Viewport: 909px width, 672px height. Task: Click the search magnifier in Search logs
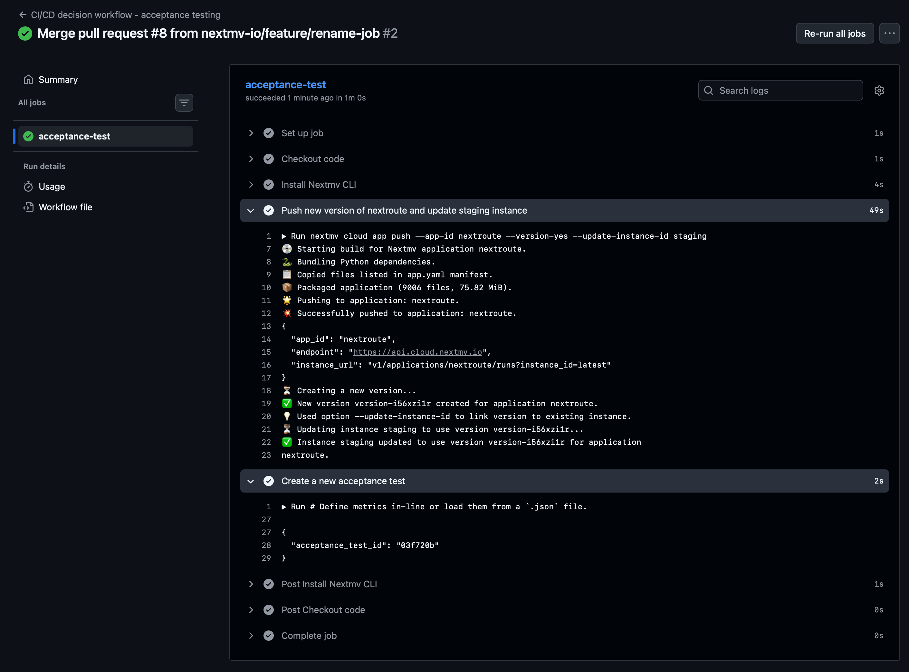click(709, 90)
